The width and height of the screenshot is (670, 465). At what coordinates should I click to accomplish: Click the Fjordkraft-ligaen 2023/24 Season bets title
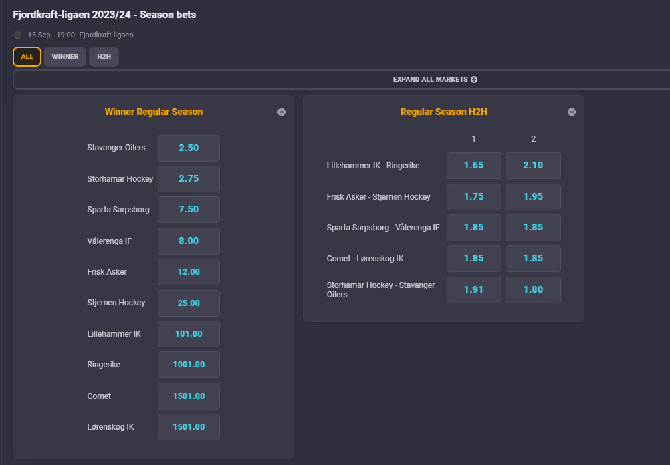pos(104,15)
